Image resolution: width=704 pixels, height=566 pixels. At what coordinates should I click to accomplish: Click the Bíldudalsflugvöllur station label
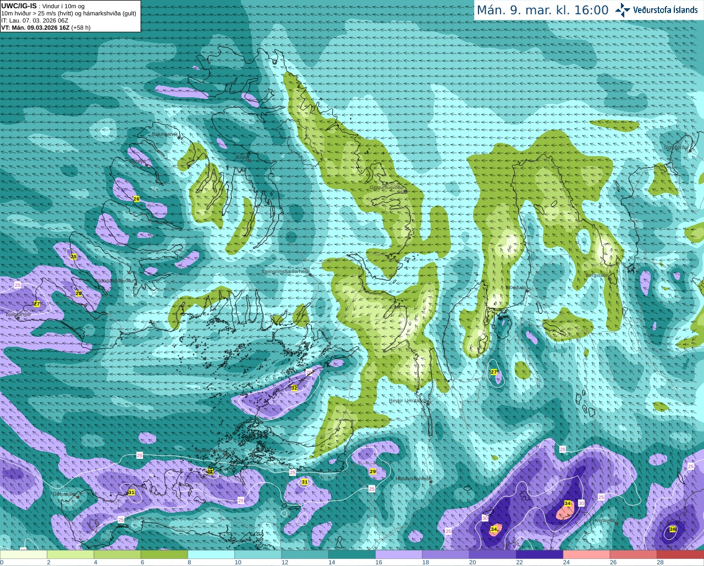click(x=115, y=280)
